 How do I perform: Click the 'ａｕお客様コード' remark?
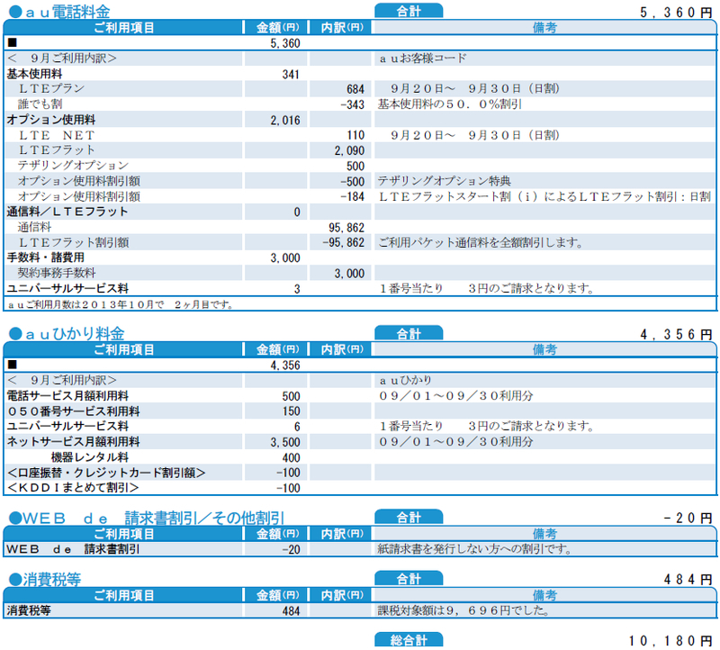422,59
